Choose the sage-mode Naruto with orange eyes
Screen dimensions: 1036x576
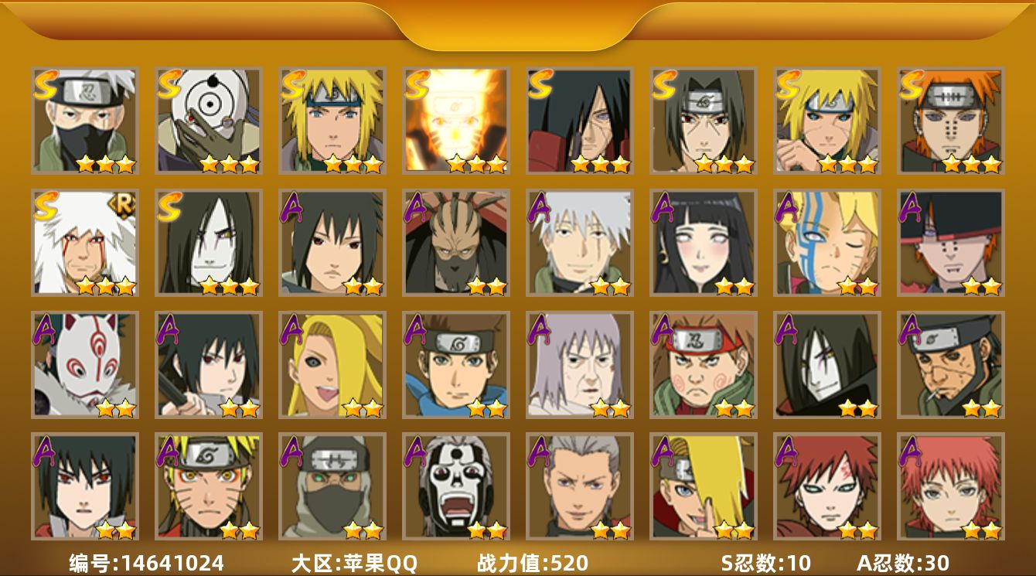pyautogui.click(x=209, y=486)
